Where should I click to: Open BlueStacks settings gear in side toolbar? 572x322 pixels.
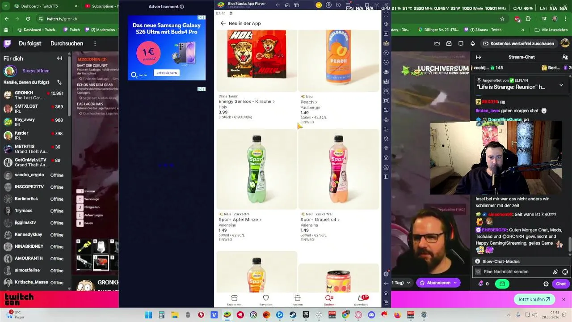pyautogui.click(x=386, y=274)
